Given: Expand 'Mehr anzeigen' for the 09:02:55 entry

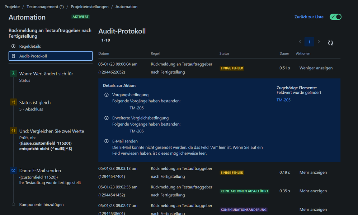Looking at the screenshot, I should tap(313, 191).
